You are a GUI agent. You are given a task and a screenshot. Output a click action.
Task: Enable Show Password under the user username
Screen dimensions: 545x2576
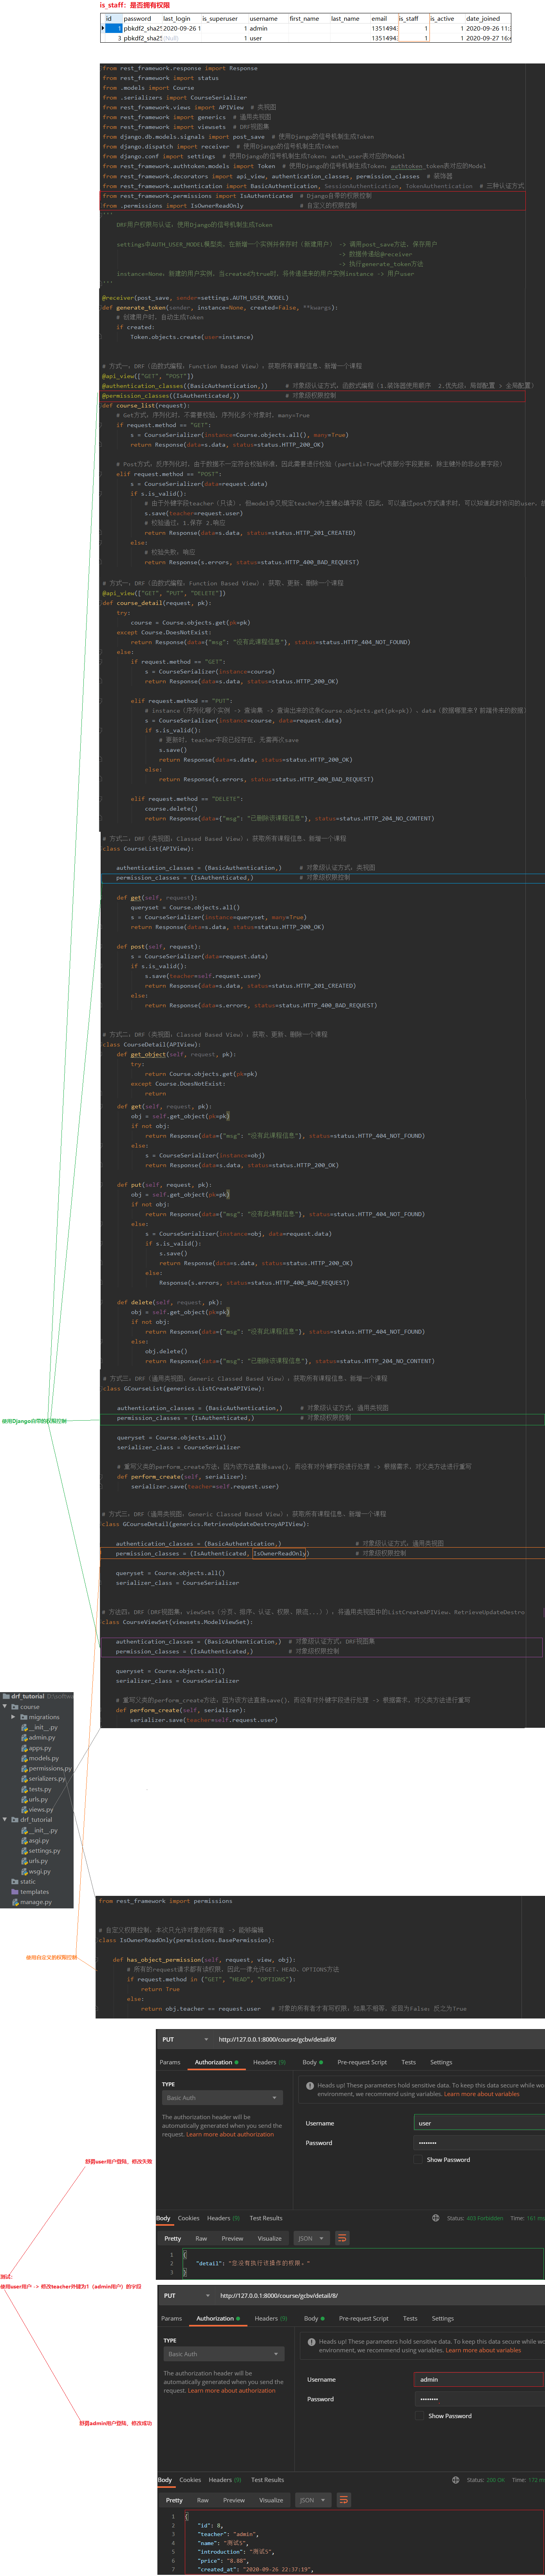click(x=418, y=2159)
